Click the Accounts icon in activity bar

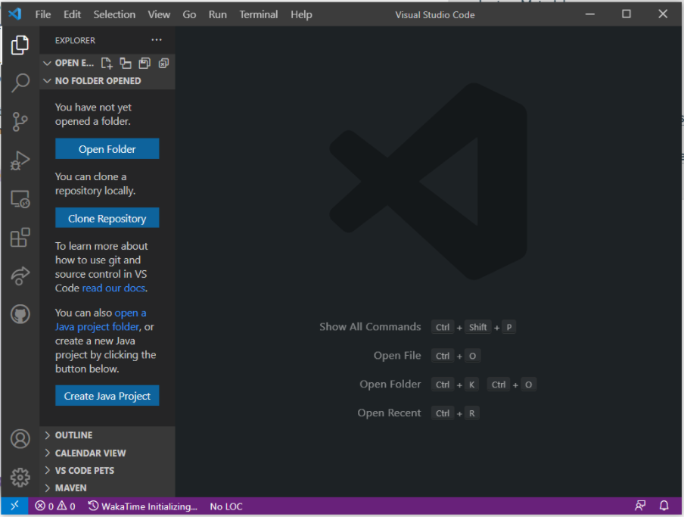[x=20, y=439]
